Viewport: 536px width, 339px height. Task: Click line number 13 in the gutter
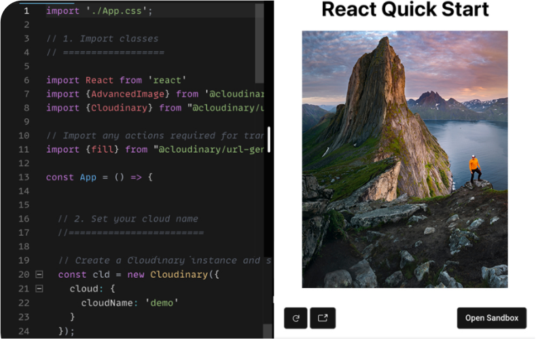click(24, 177)
